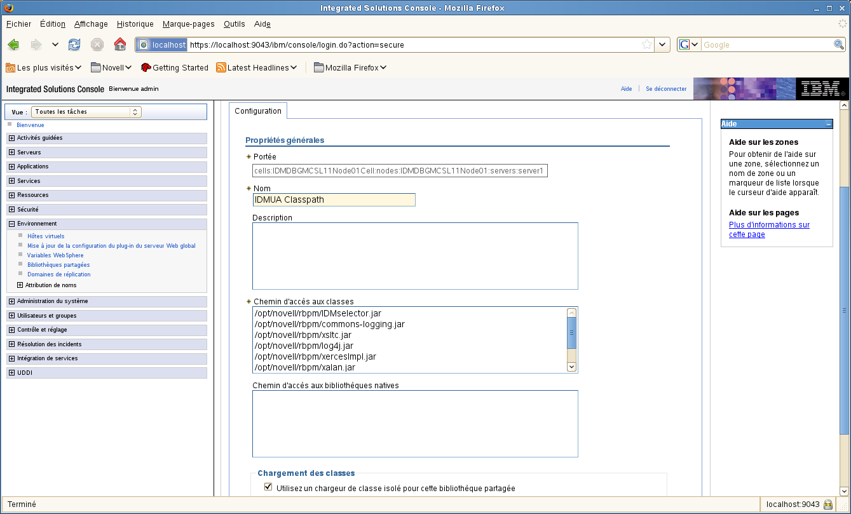Click the bookmark star in address bar
Screen dimensions: 851x514
[x=647, y=44]
